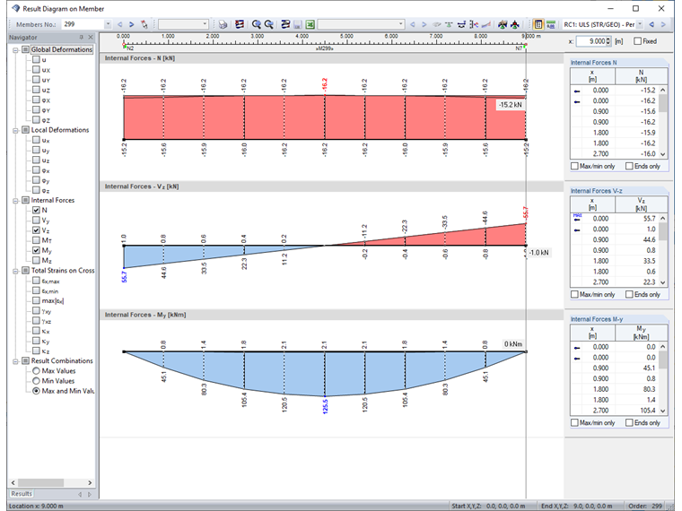Click the Print icon in the toolbar
The height and width of the screenshot is (511, 682).
point(223,25)
